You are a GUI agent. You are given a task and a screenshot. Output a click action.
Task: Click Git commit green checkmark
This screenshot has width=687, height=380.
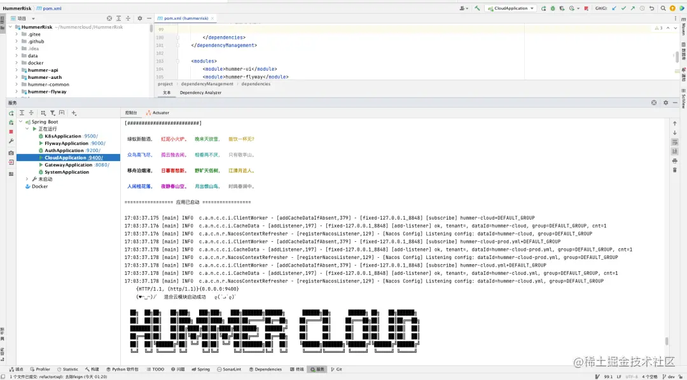point(623,8)
